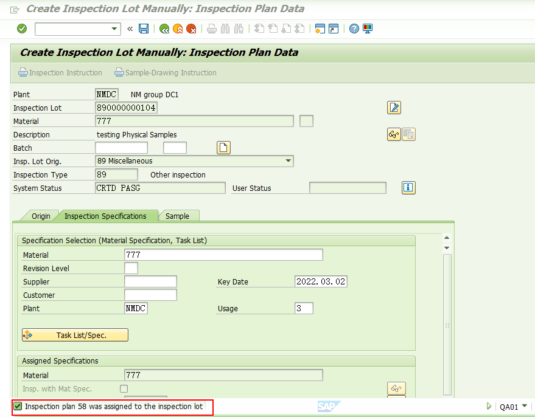Collapse command field with double-chevron icon

pos(130,29)
